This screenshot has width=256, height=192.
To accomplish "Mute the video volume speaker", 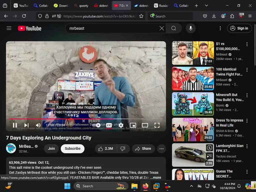I will coord(38,125).
